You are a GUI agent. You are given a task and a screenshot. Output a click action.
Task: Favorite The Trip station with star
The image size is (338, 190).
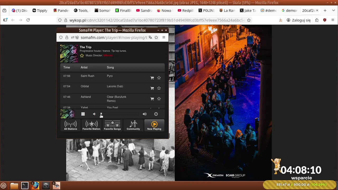(82, 55)
